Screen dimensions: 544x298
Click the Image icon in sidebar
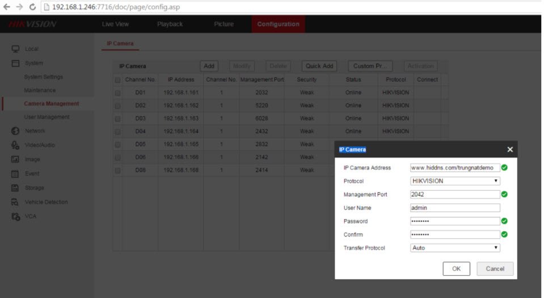pos(16,160)
